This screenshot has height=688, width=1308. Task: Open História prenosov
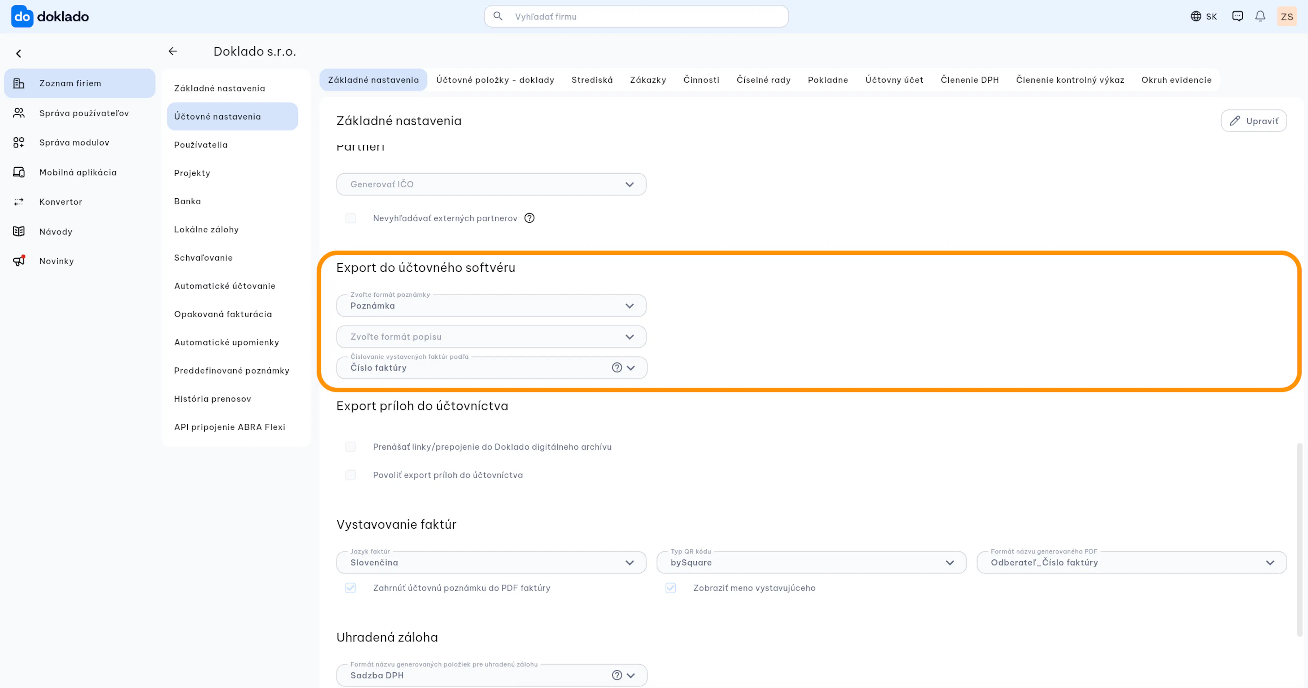point(232,398)
